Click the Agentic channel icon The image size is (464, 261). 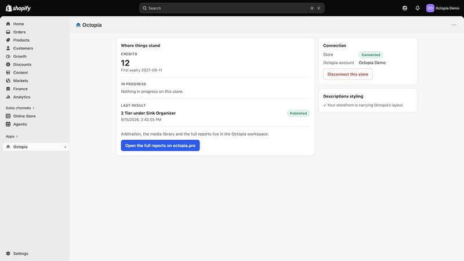tap(8, 124)
